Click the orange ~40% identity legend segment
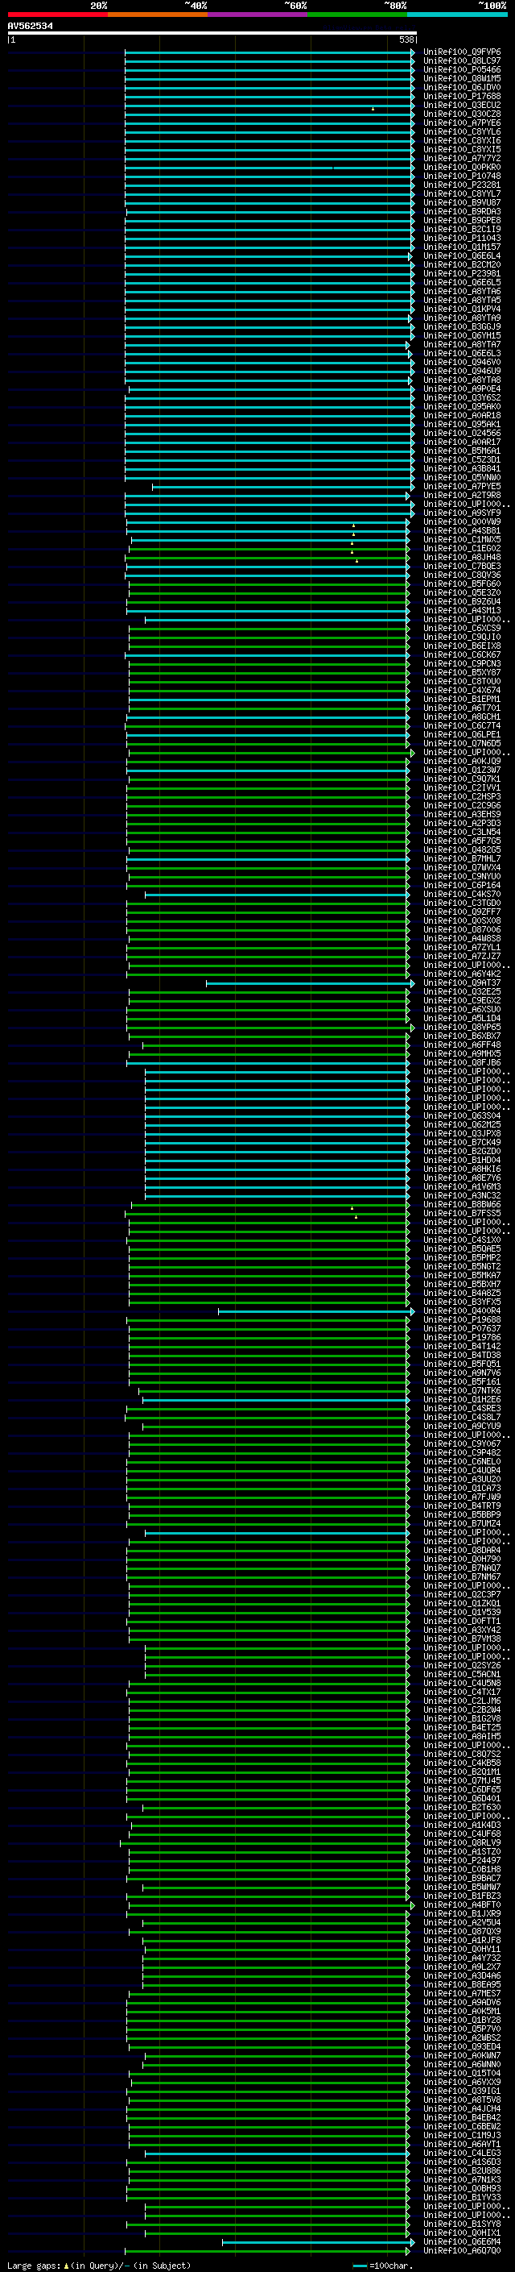The width and height of the screenshot is (515, 2272). (x=158, y=15)
